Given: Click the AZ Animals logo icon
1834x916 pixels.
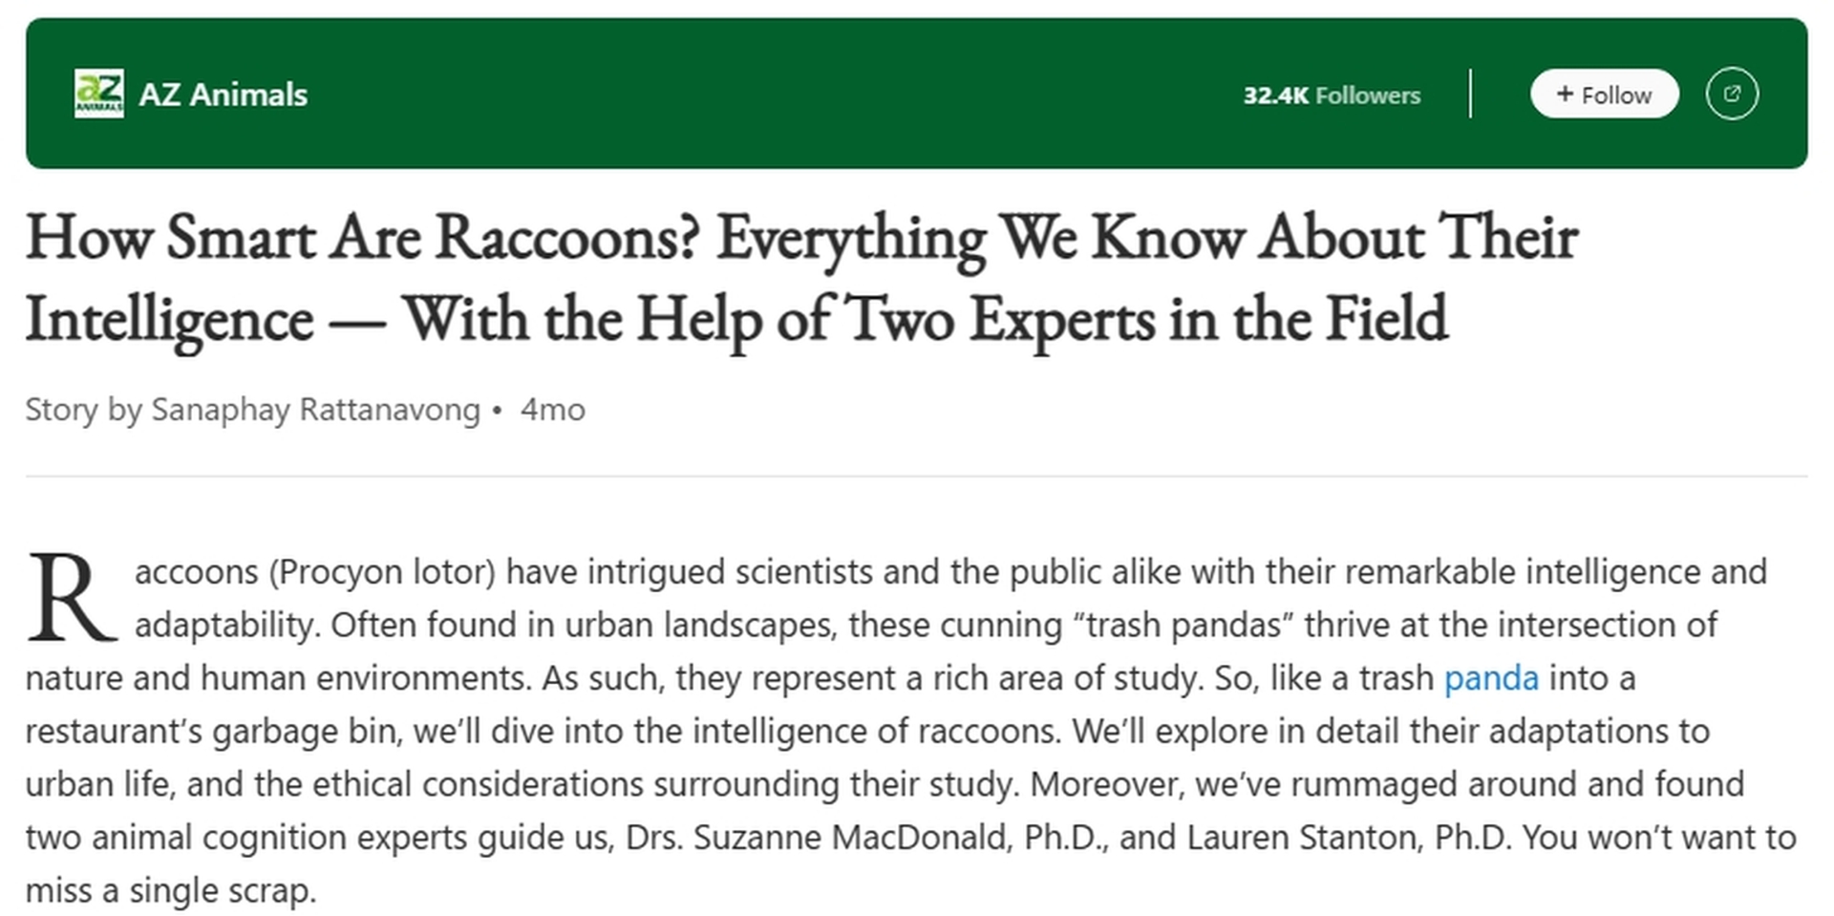Looking at the screenshot, I should [x=99, y=94].
